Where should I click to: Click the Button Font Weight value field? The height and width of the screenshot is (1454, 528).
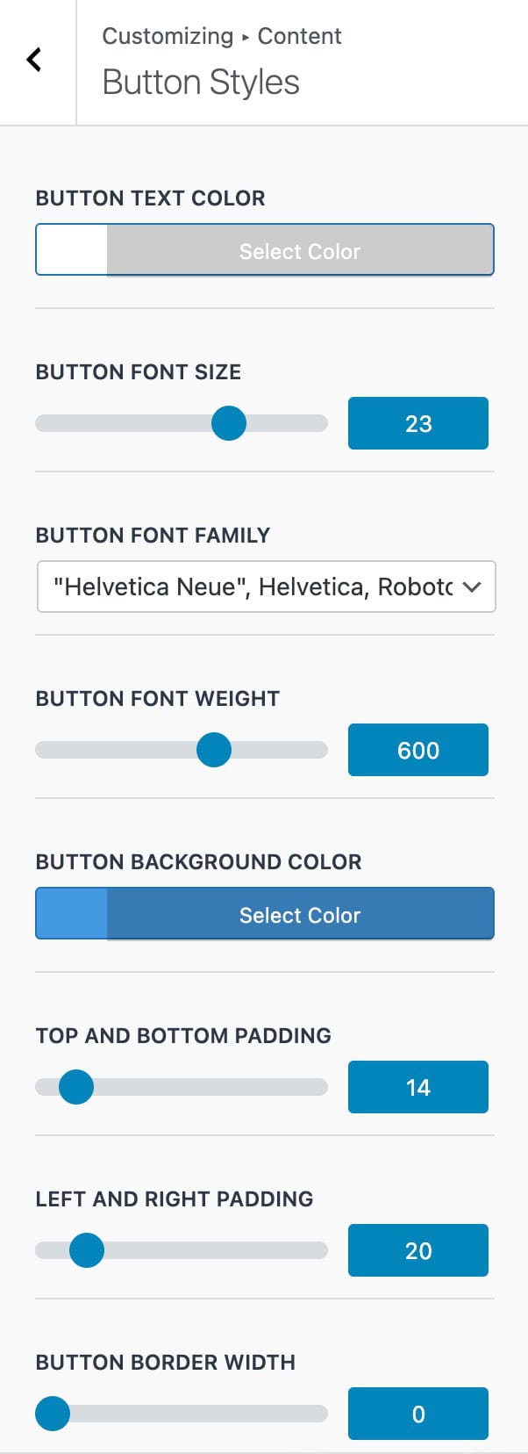[x=417, y=750]
